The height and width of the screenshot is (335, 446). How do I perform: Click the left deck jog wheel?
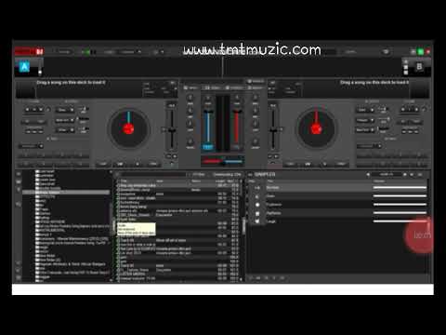[x=128, y=128]
